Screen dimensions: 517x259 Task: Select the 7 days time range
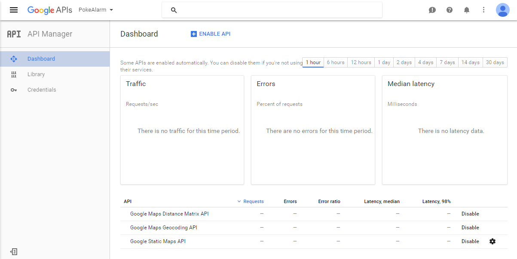click(447, 62)
